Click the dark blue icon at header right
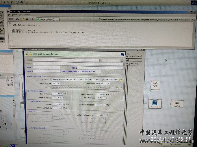 point(123,54)
